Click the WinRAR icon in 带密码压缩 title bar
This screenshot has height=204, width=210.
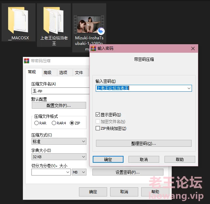pyautogui.click(x=27, y=61)
